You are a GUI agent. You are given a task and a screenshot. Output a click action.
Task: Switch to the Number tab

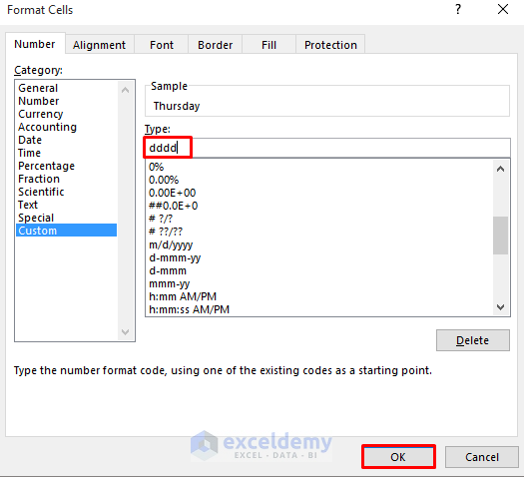click(x=35, y=44)
